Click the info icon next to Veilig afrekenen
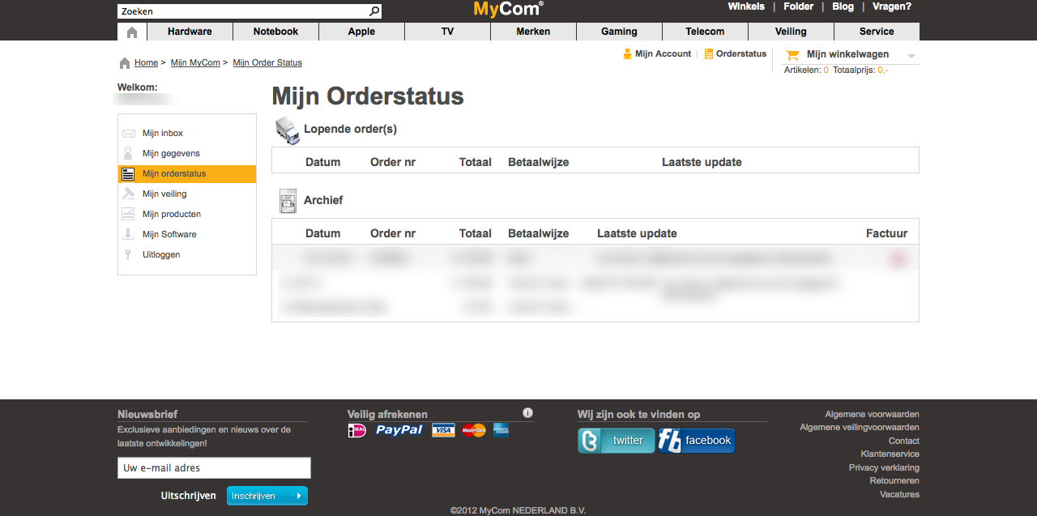 (x=528, y=413)
